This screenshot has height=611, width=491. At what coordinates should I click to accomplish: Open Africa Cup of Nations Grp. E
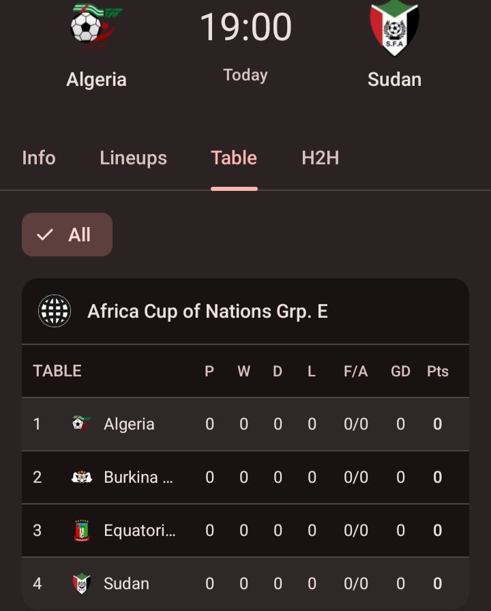coord(207,312)
